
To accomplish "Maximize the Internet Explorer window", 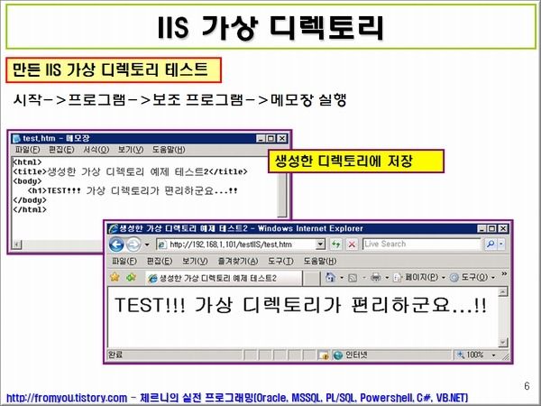I will (x=492, y=228).
